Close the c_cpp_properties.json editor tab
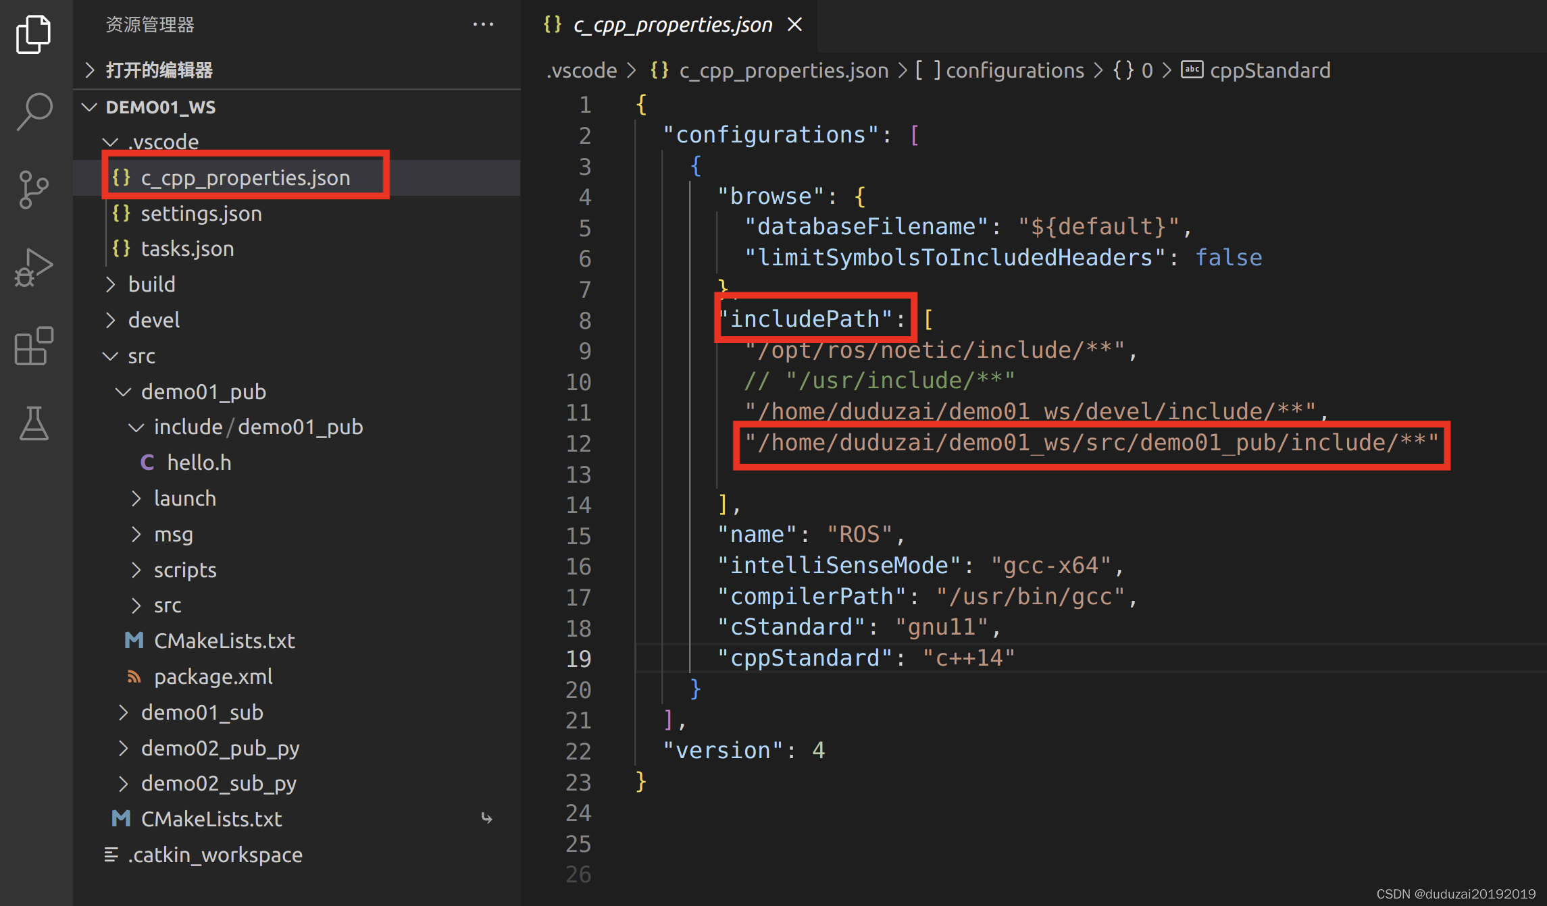This screenshot has height=906, width=1547. (795, 24)
